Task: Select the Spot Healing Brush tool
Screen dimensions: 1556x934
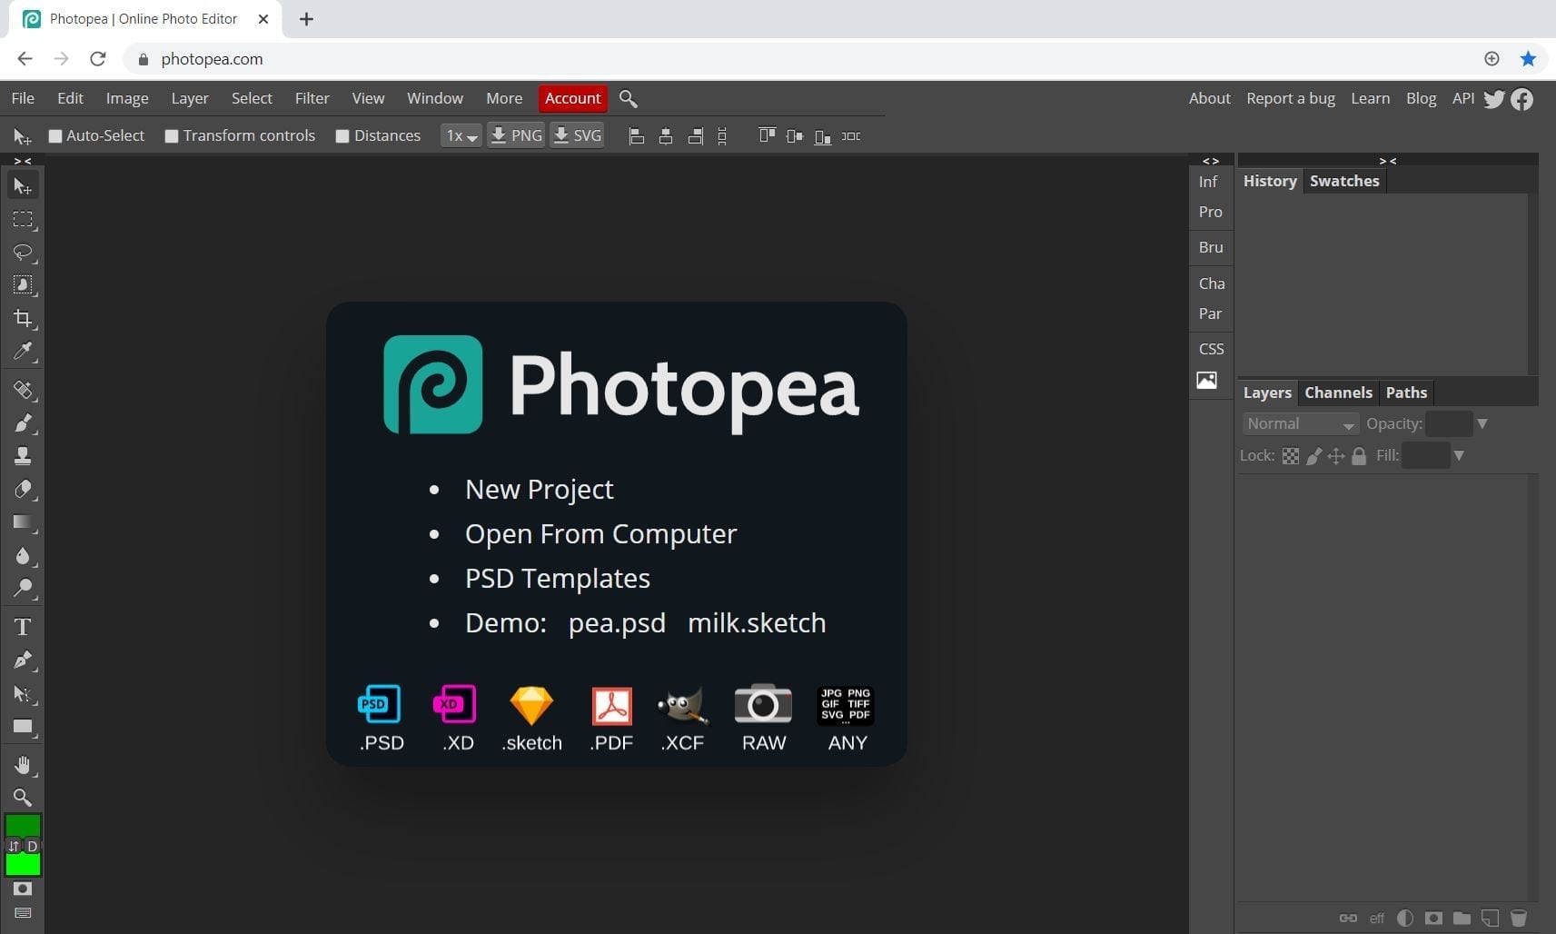Action: 23,390
